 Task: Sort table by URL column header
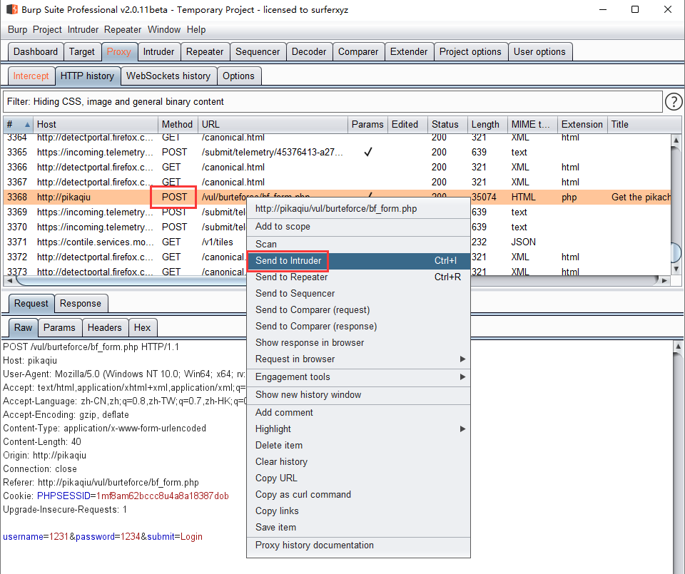click(273, 124)
